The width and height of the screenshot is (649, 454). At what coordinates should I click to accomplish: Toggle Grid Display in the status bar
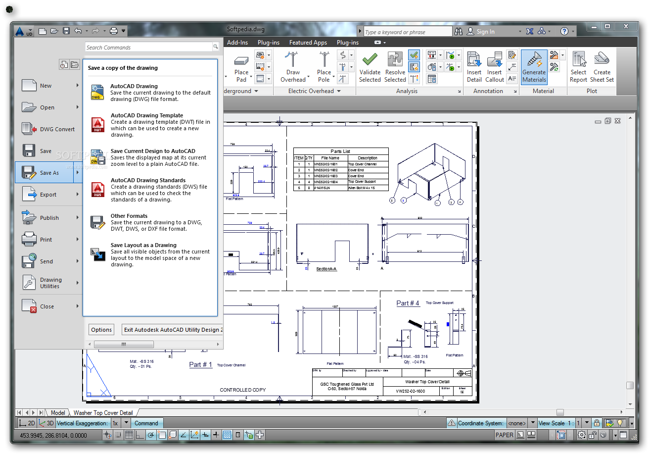click(x=129, y=435)
